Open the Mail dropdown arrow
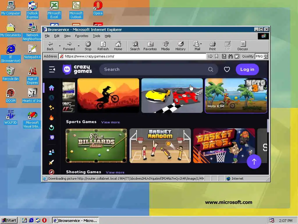The width and height of the screenshot is (298, 224). pos(201,44)
